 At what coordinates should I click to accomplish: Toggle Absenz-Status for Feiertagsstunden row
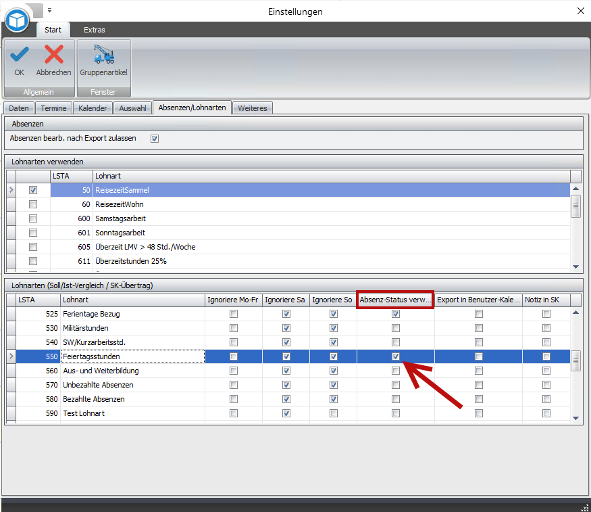[396, 356]
